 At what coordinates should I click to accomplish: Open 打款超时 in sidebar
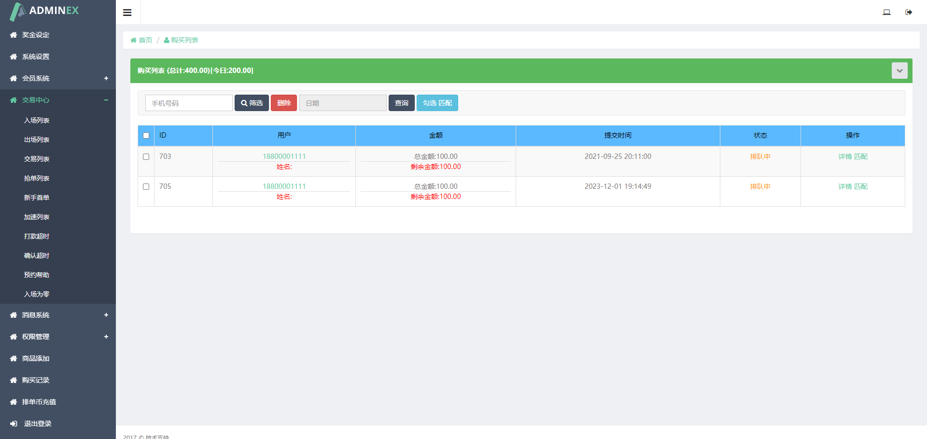pyautogui.click(x=37, y=236)
